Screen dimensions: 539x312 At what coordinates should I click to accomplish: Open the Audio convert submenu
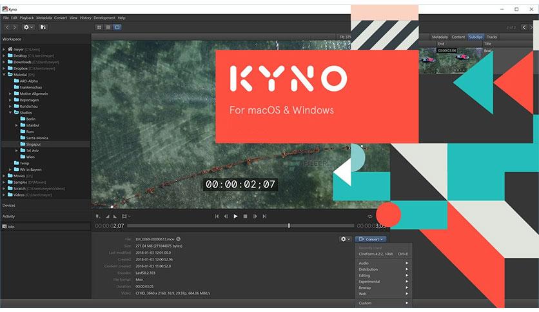click(383, 263)
